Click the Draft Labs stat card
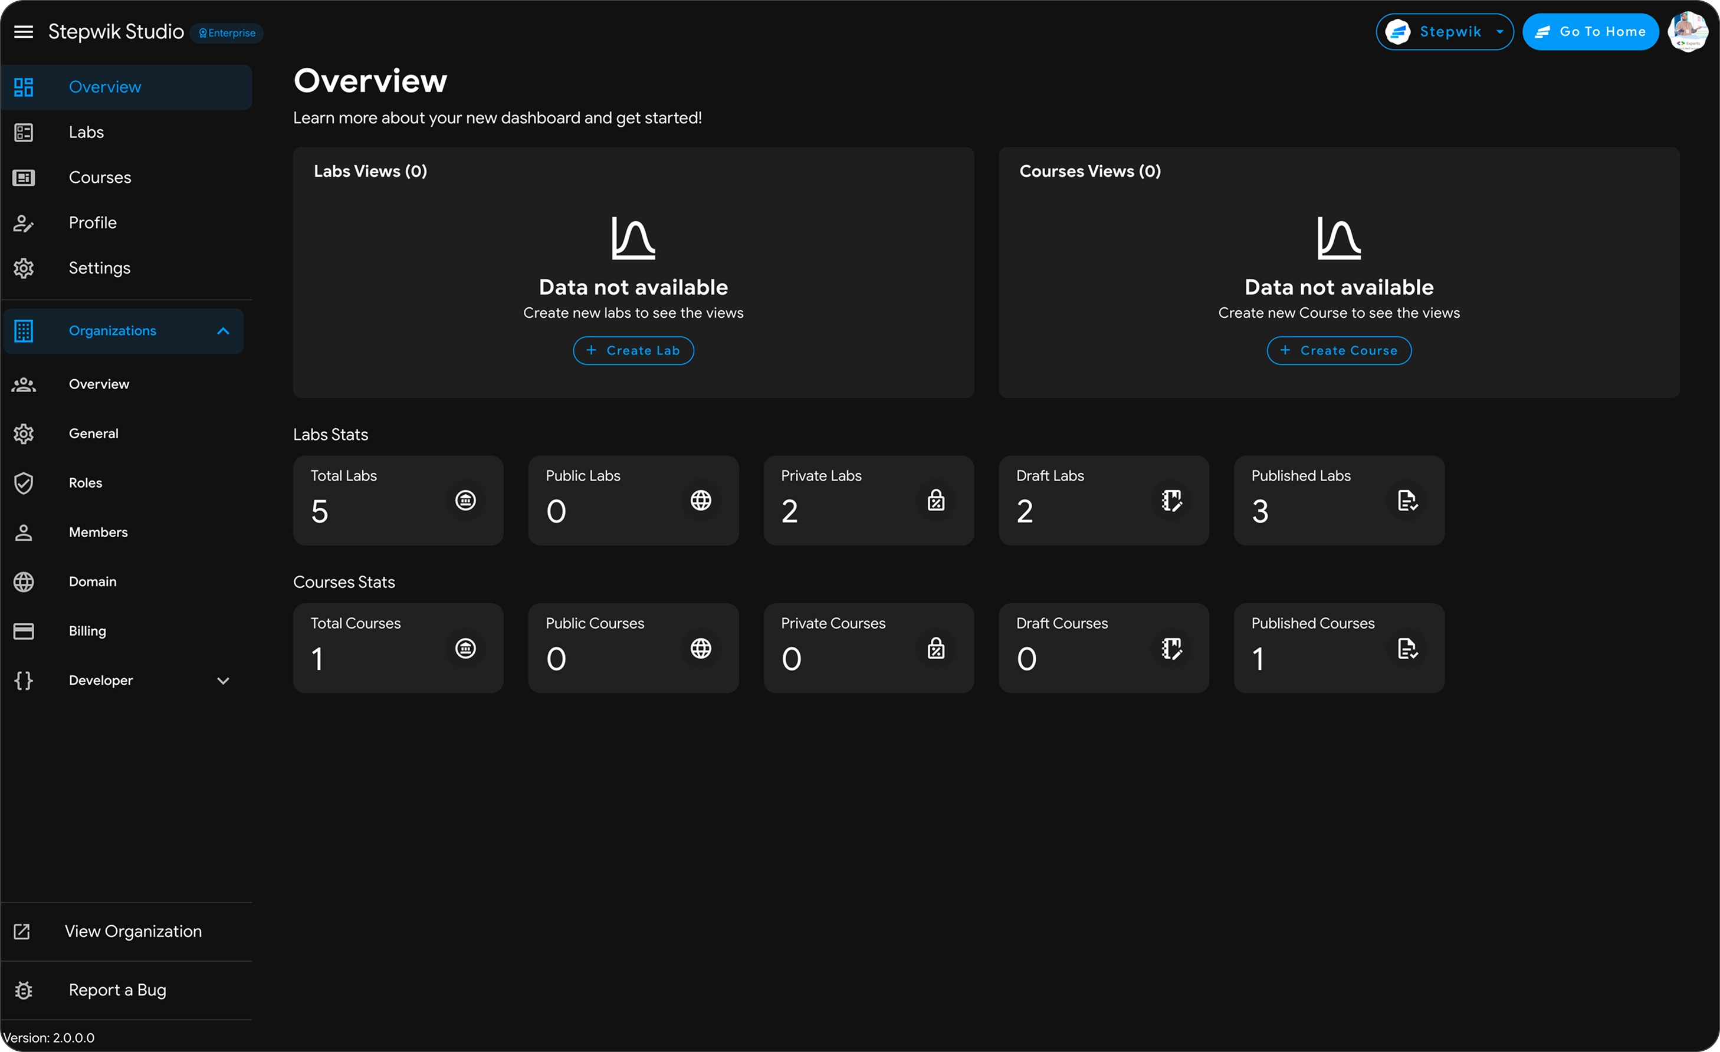The image size is (1720, 1052). [x=1104, y=501]
